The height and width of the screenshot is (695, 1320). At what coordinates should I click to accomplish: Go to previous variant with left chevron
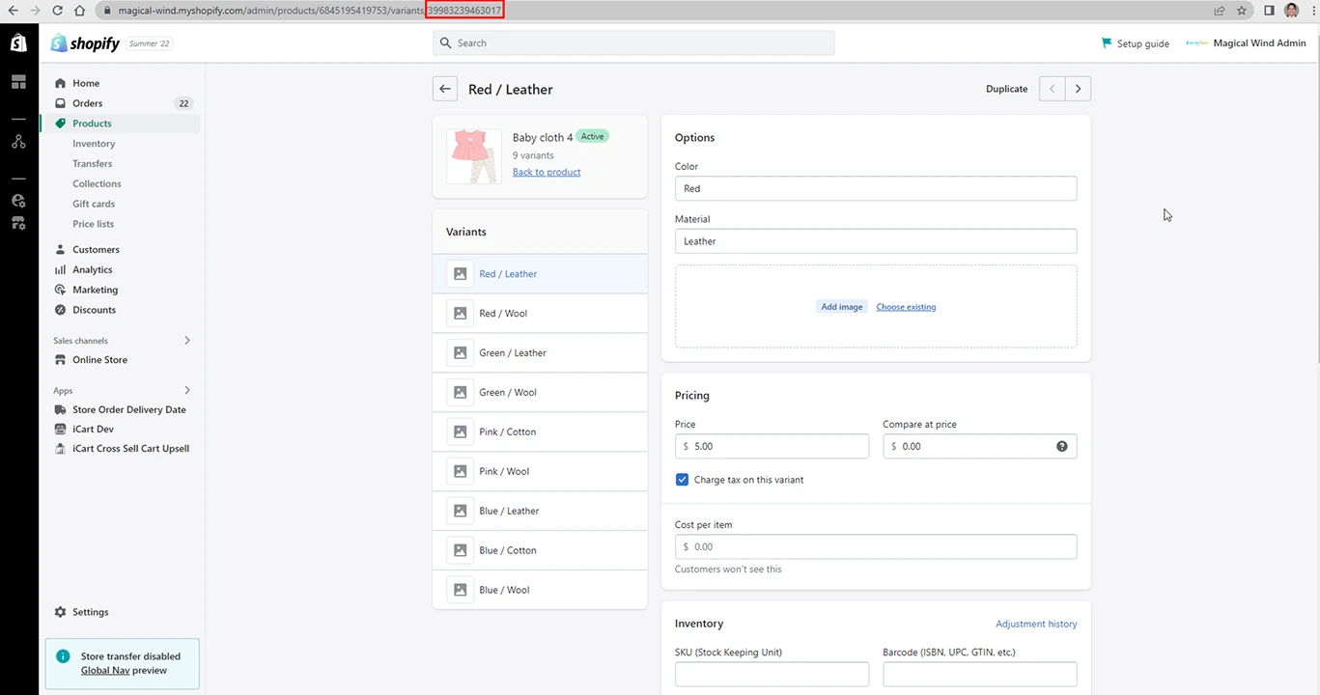pyautogui.click(x=1052, y=89)
